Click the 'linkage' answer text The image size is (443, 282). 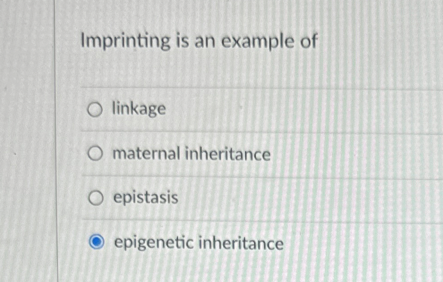(x=139, y=109)
